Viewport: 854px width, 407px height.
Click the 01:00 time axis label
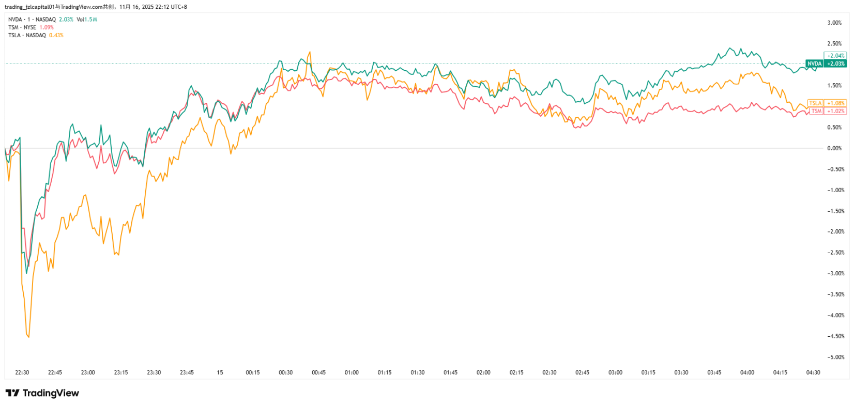[x=352, y=372]
